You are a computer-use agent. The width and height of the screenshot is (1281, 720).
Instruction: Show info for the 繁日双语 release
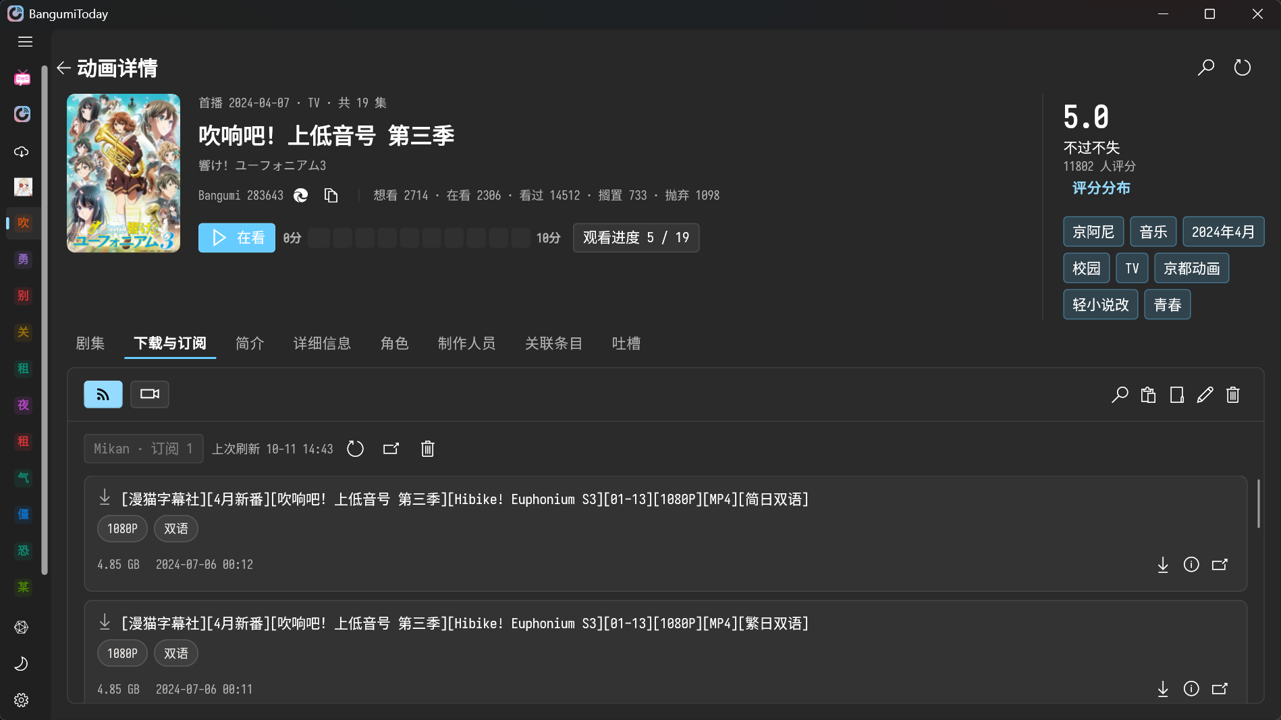[x=1191, y=689]
